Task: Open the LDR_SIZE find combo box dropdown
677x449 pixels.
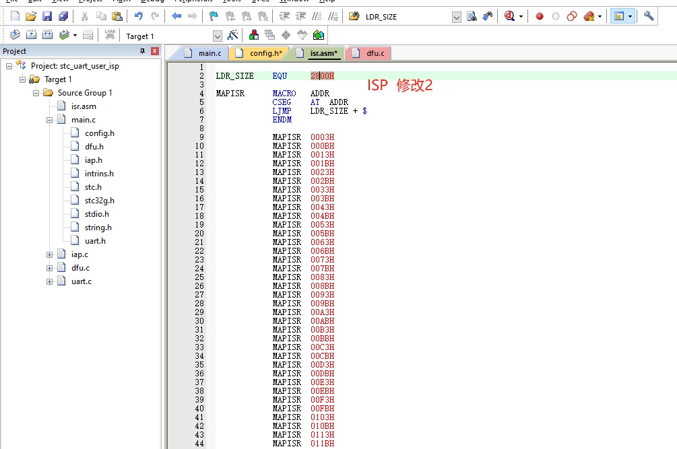Action: (457, 17)
